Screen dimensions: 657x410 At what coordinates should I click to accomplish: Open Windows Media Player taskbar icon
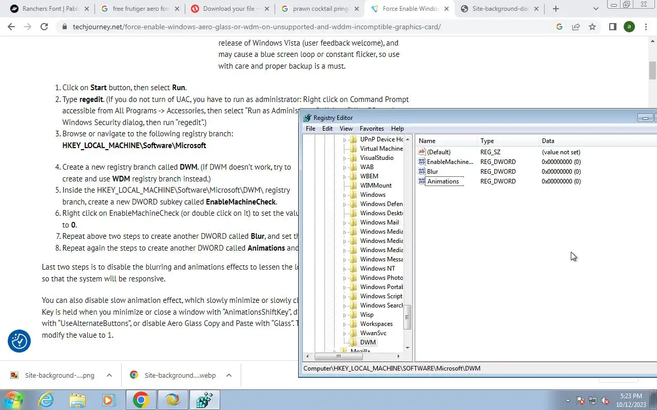coord(108,400)
